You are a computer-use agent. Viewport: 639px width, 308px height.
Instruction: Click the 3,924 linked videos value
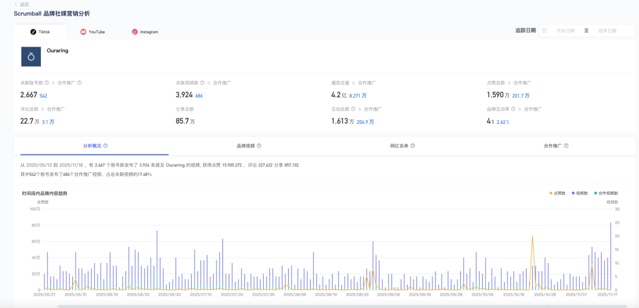pyautogui.click(x=184, y=95)
